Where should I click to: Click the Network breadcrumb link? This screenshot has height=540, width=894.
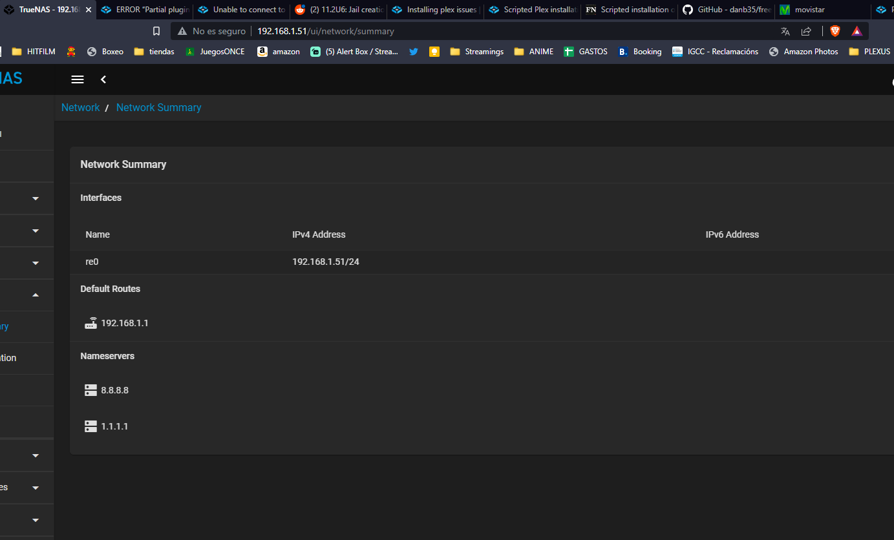click(81, 108)
